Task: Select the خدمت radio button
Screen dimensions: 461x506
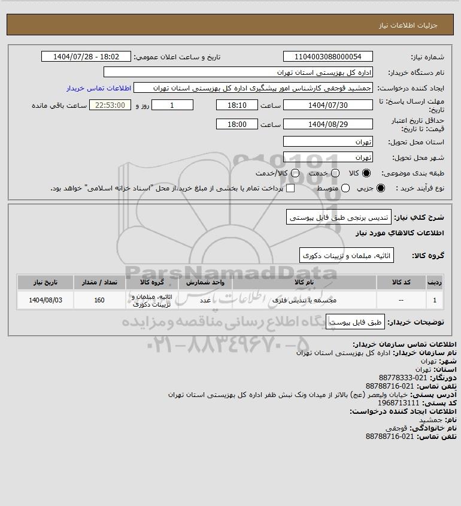Action: tap(335, 173)
